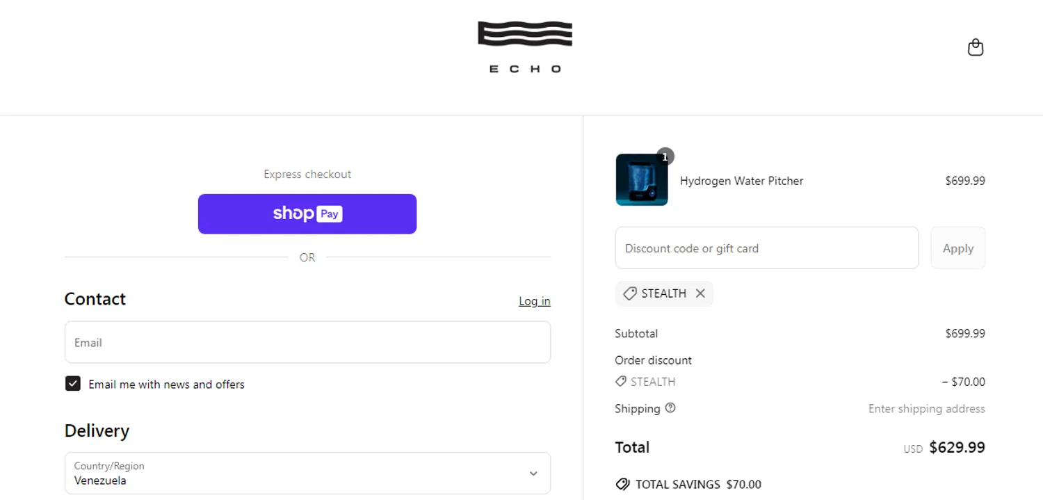Click the Hydrogen Water Pitcher thumbnail
Screen dimensions: 1043x500
[x=641, y=181]
